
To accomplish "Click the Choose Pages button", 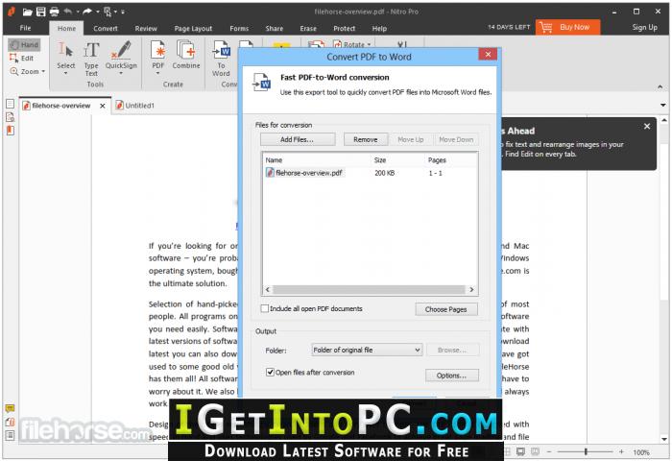I will [x=445, y=309].
